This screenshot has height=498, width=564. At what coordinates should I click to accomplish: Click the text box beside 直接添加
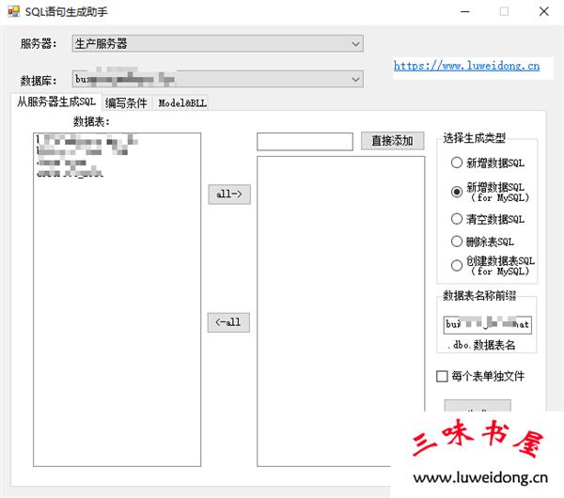click(x=305, y=141)
